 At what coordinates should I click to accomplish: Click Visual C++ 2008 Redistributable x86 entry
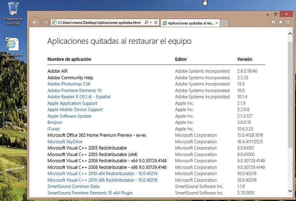coord(107,167)
